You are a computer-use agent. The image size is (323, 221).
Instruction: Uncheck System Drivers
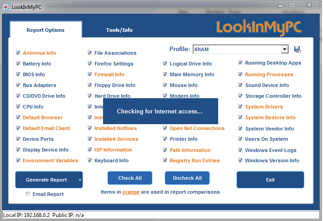tap(240, 107)
